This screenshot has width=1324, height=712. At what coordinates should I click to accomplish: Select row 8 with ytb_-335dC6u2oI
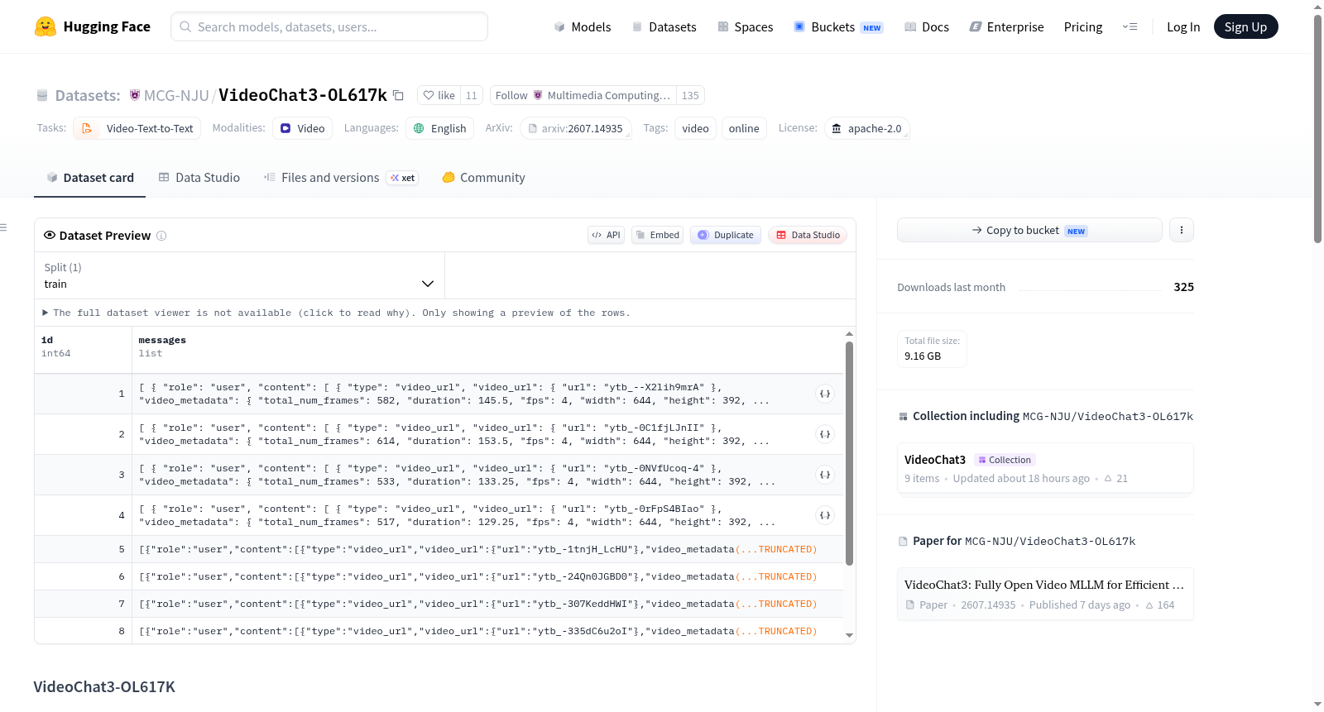coord(439,631)
